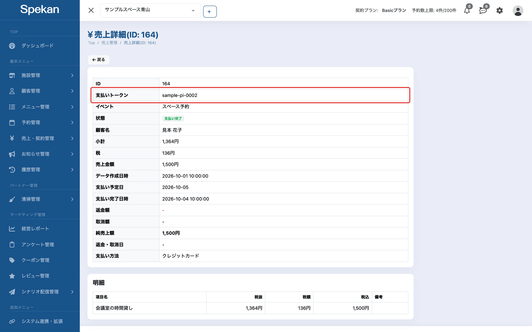Open ダッシュボード in the sidebar
This screenshot has width=532, height=332.
pos(38,46)
